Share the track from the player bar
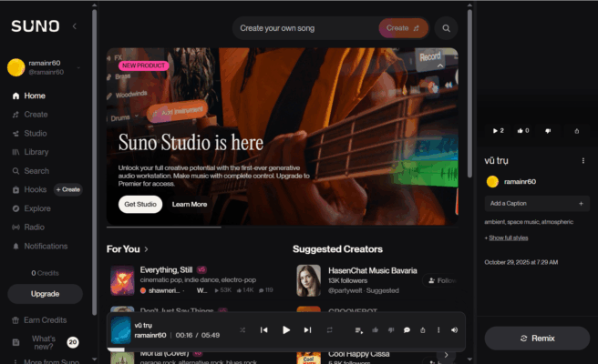Image resolution: width=598 pixels, height=364 pixels. [423, 330]
